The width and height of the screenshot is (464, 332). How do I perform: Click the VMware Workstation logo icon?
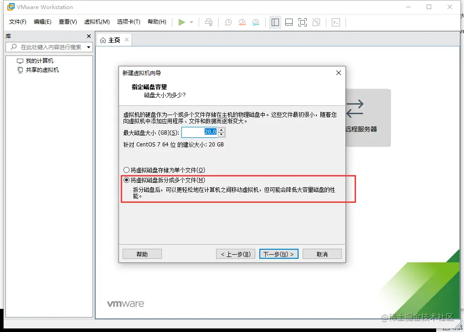click(10, 7)
